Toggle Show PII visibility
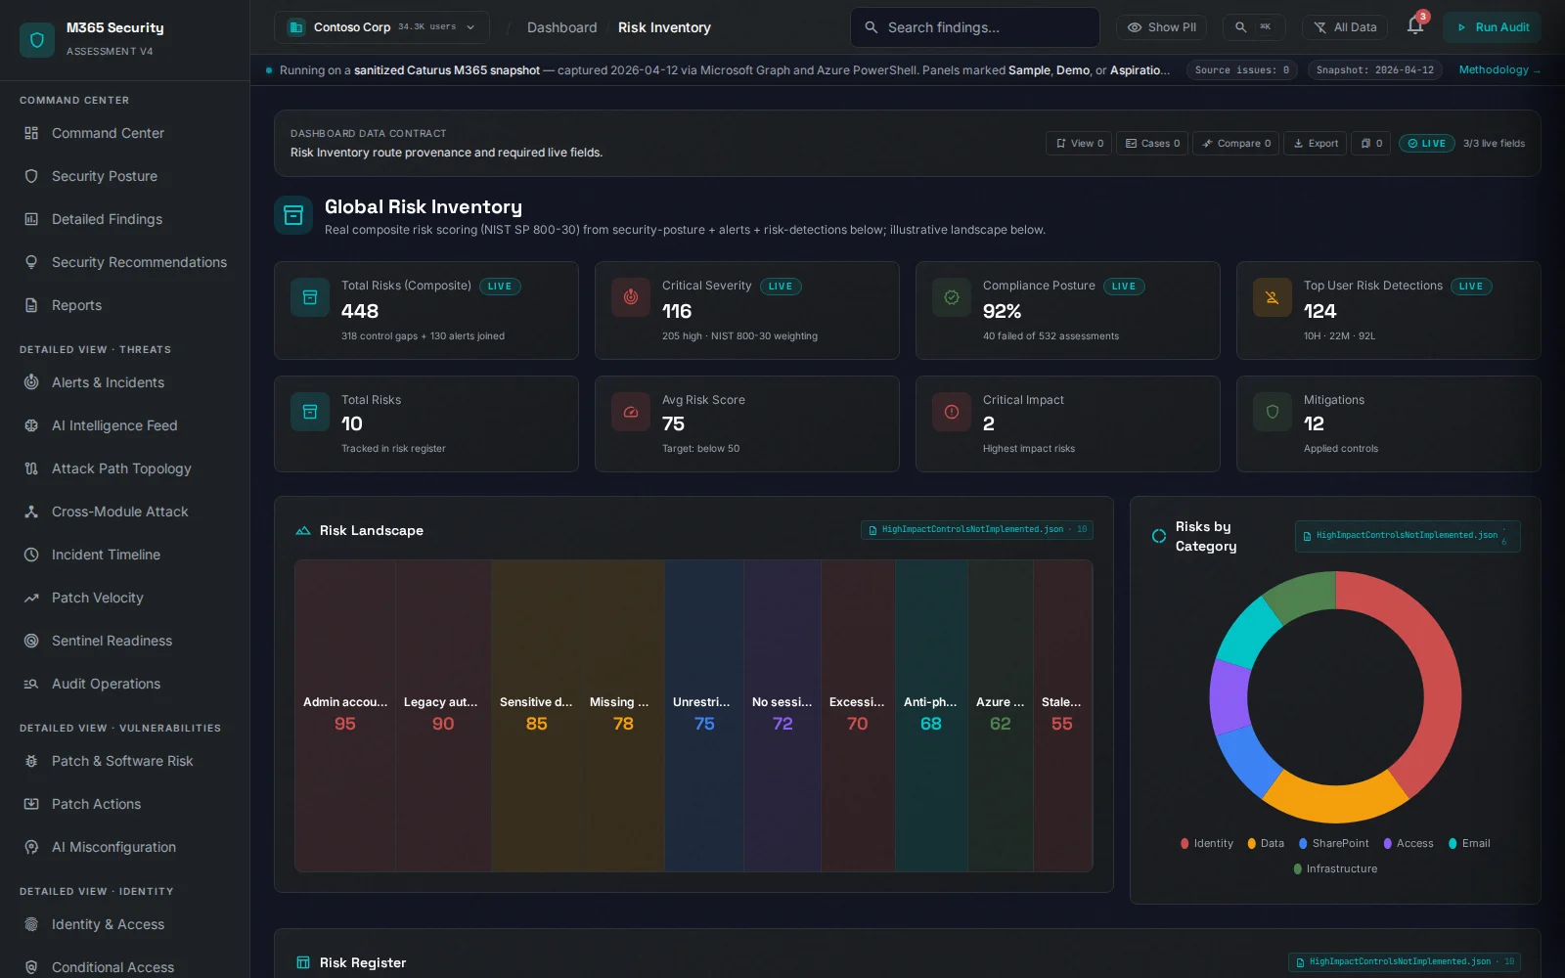 (x=1162, y=27)
